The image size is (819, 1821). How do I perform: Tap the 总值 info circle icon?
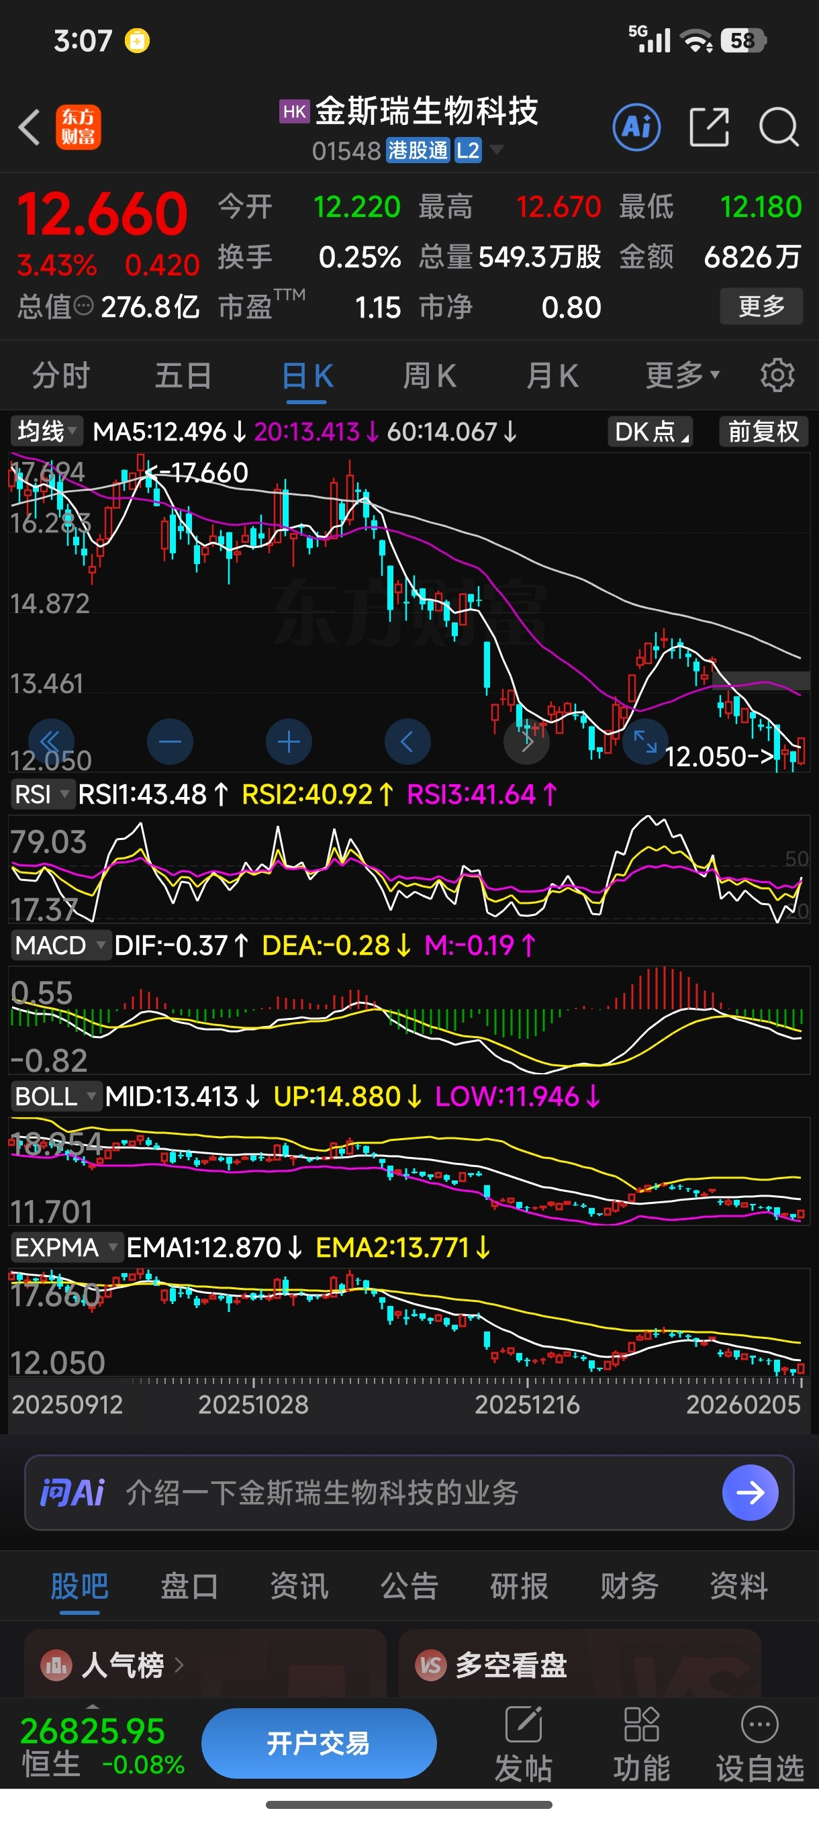(x=83, y=307)
